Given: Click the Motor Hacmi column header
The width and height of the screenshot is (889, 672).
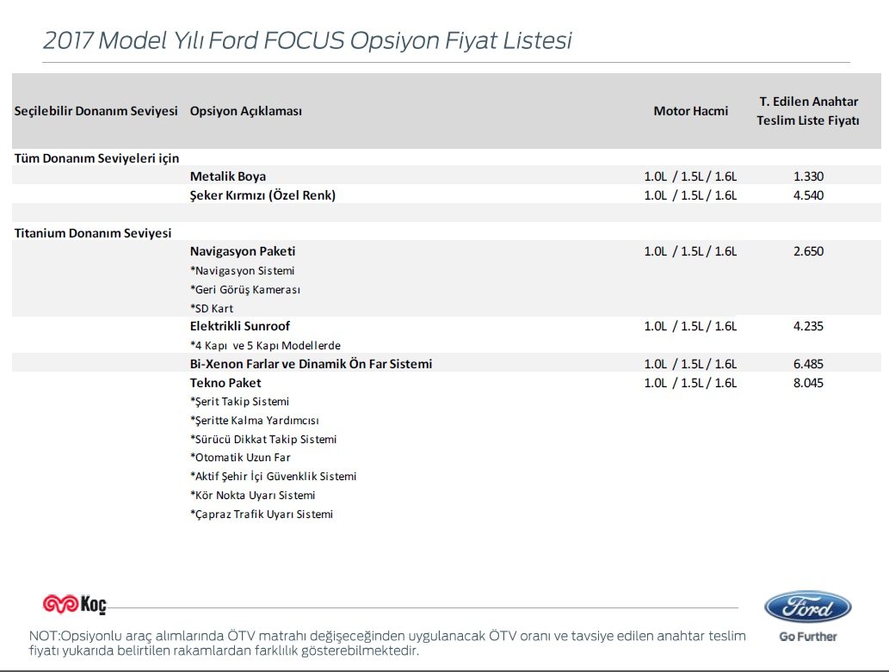Looking at the screenshot, I should coord(690,111).
